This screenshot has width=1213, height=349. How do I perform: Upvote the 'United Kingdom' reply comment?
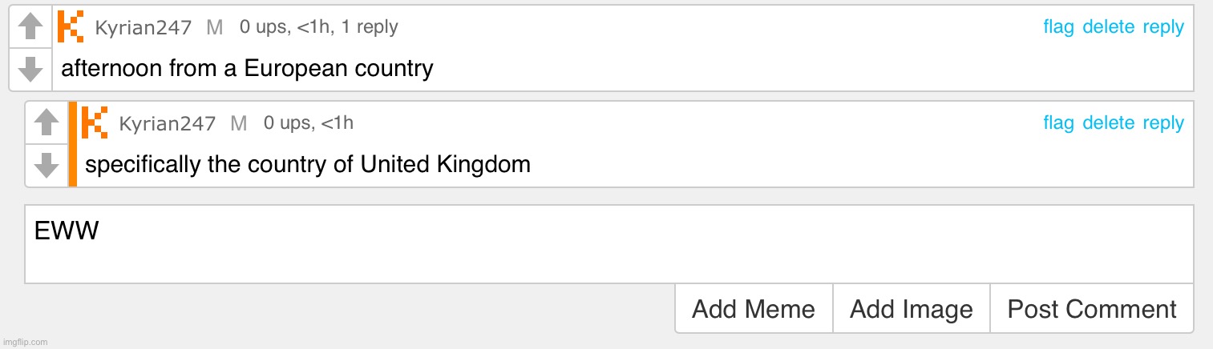click(46, 122)
